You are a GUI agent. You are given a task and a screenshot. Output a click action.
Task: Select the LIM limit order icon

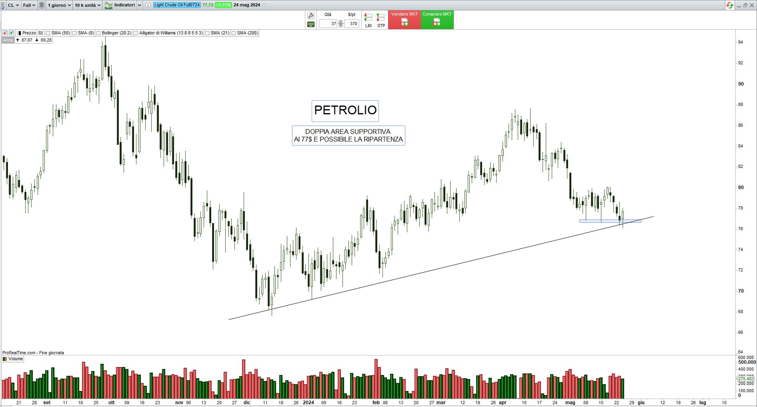368,20
